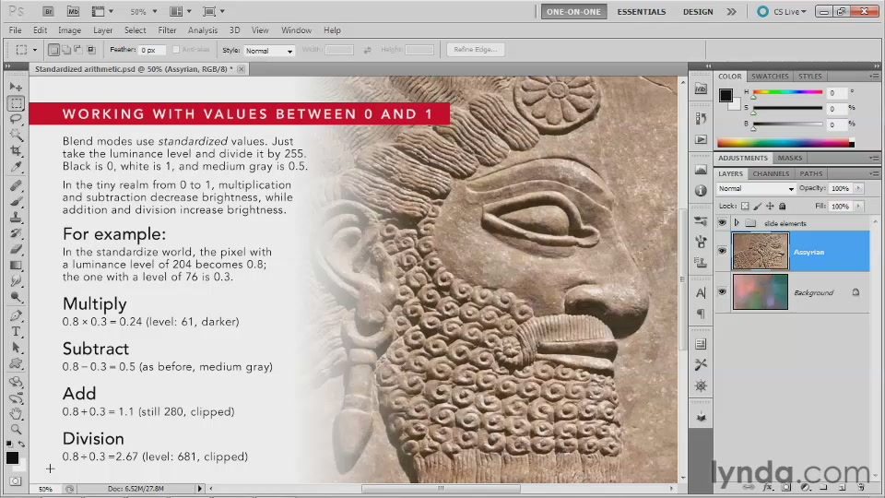885x498 pixels.
Task: Switch to the Masks tab
Action: point(790,158)
